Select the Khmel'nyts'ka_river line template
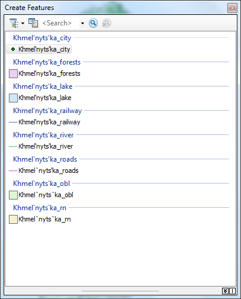The image size is (241, 299). coord(41,146)
